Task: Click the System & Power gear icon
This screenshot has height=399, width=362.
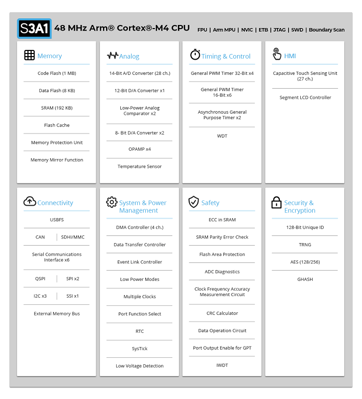Action: (112, 202)
